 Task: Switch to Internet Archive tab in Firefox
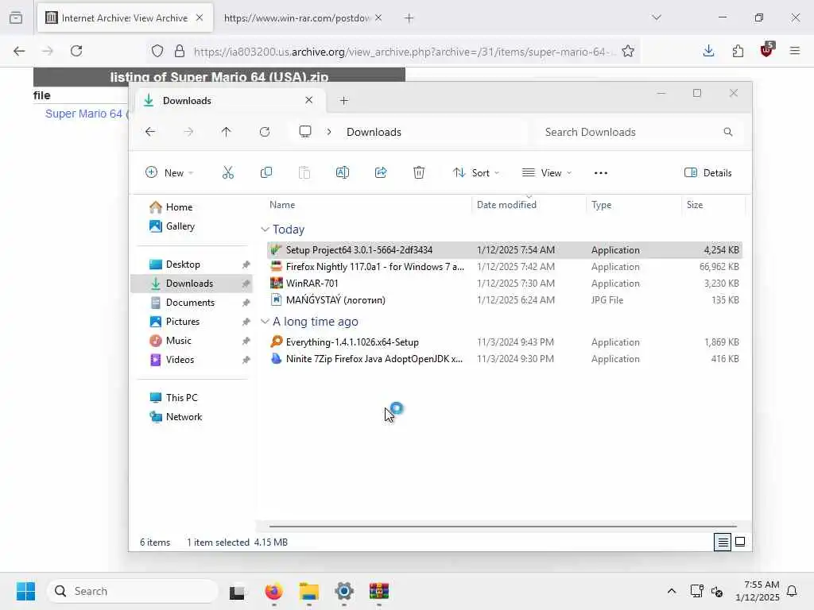point(125,18)
